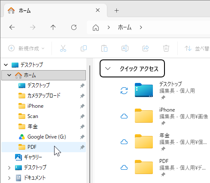The height and width of the screenshot is (183, 210).
Task: Open PDF folder in sidebar
Action: 44,147
